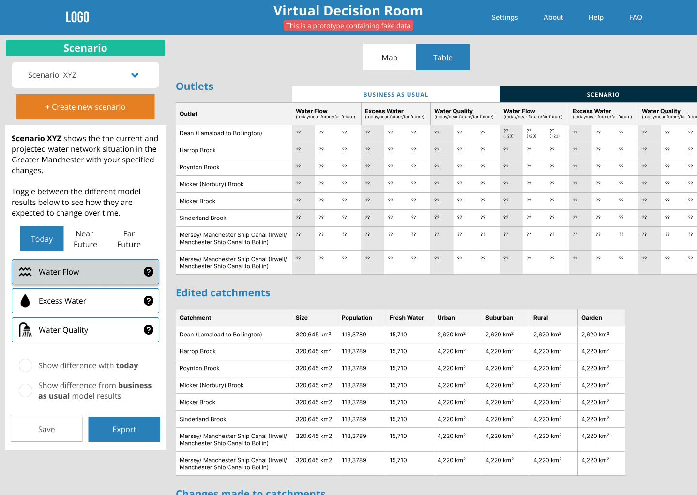The height and width of the screenshot is (495, 697).
Task: Click Urban value 2,620 km² for Dean
Action: (x=452, y=335)
